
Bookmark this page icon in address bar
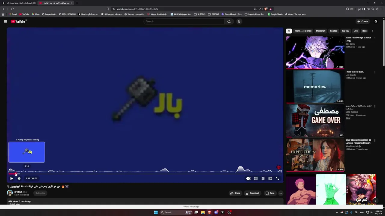(108, 9)
